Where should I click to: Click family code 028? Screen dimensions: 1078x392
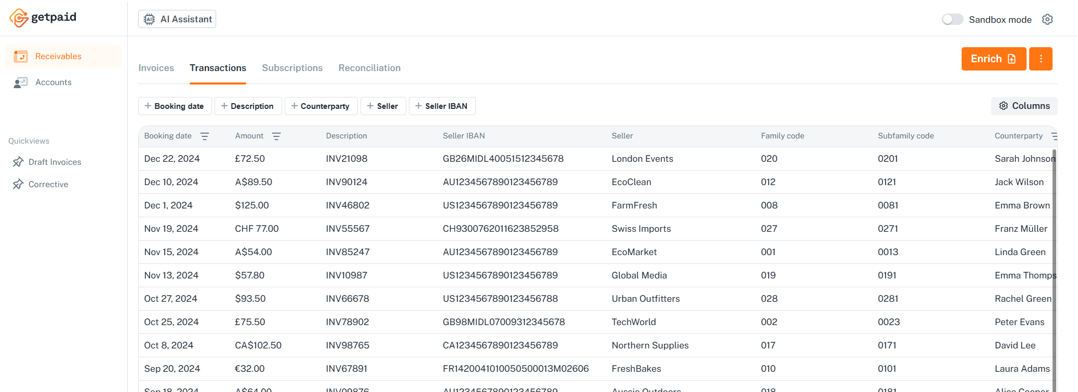(769, 299)
